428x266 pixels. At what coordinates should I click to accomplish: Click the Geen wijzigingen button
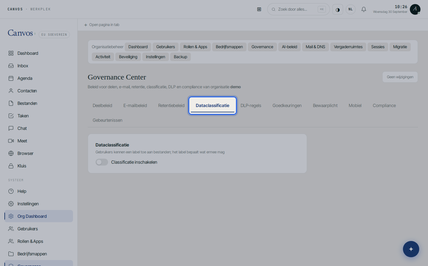pos(400,77)
